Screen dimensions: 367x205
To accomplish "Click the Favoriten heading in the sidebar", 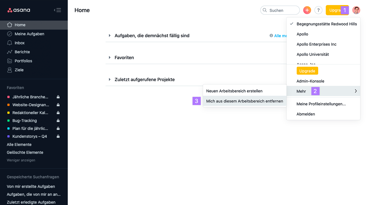I will [15, 88].
